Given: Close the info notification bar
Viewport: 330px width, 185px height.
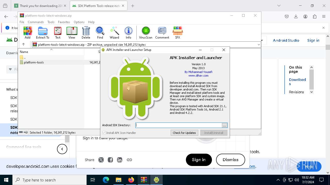Looking at the screenshot, I should 324,28.
